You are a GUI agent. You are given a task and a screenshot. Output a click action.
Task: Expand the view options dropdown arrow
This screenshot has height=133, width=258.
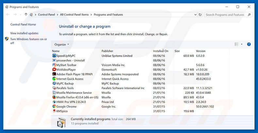coord(242,44)
